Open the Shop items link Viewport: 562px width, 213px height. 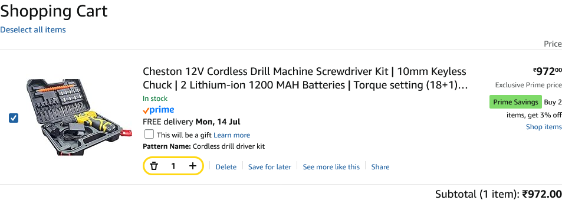tap(544, 127)
